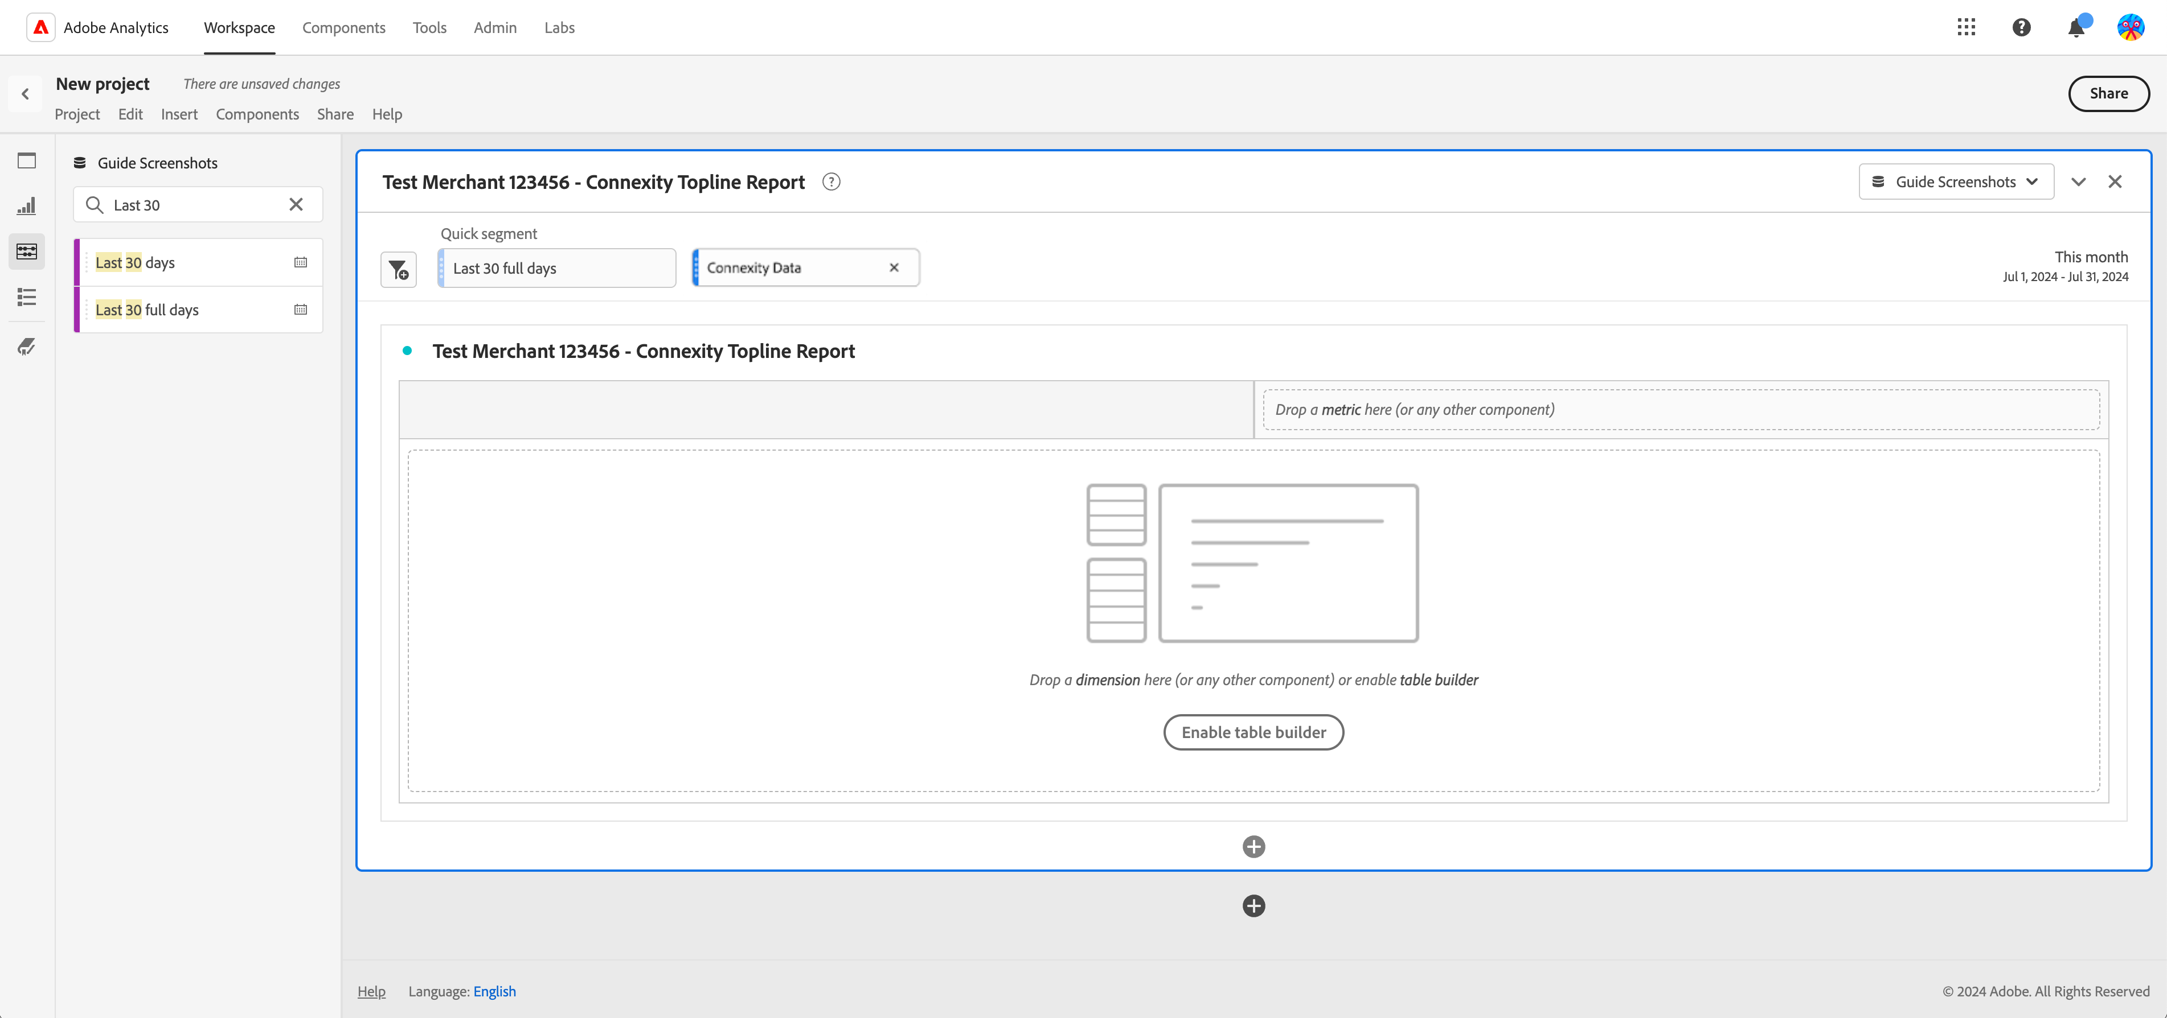The image size is (2167, 1018).
Task: Click calendar icon on Last 30 full days row
Action: (300, 310)
